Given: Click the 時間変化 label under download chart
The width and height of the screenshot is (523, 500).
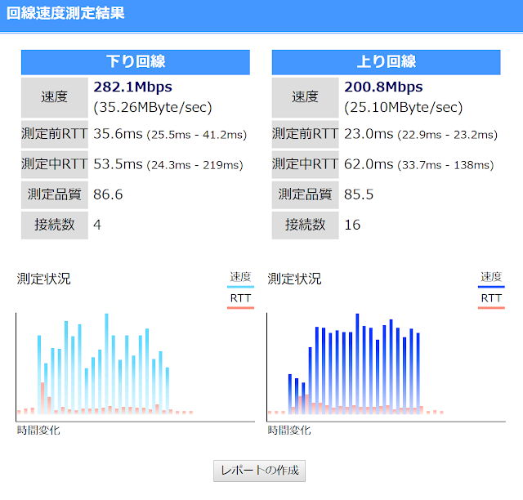Looking at the screenshot, I should (x=38, y=431).
